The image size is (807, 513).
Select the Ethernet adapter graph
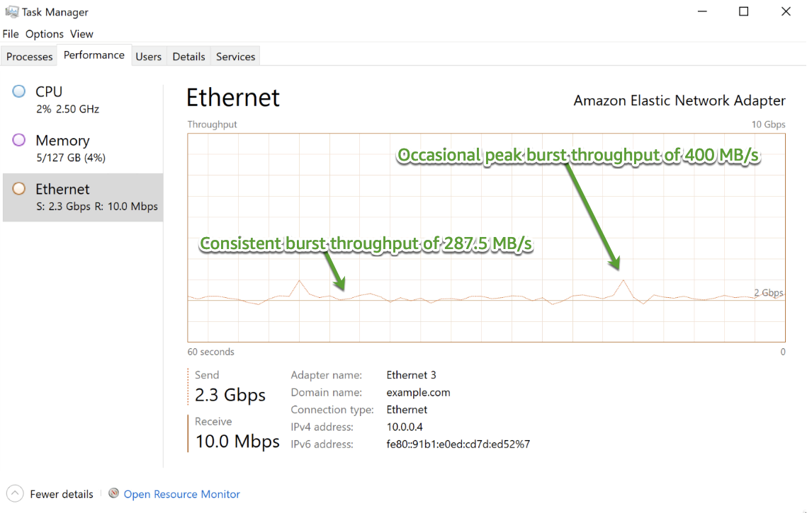(64, 189)
